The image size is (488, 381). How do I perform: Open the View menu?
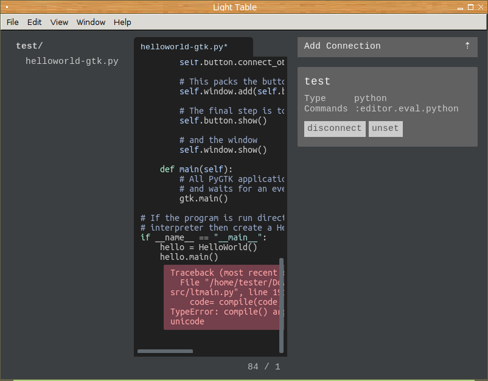pos(59,23)
